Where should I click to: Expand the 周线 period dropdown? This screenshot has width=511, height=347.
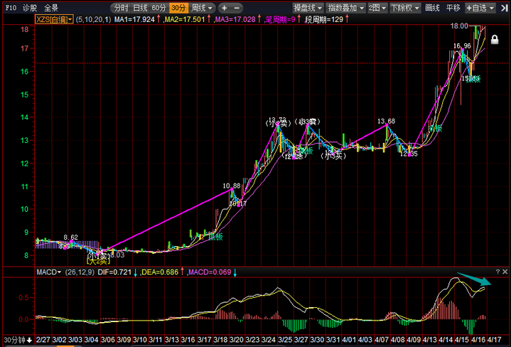(202, 8)
